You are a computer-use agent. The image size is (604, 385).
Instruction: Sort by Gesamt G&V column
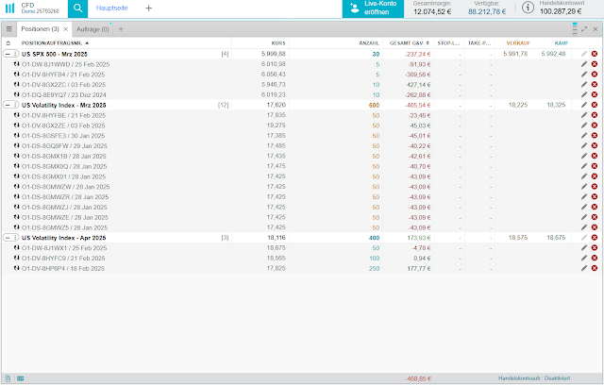(409, 43)
